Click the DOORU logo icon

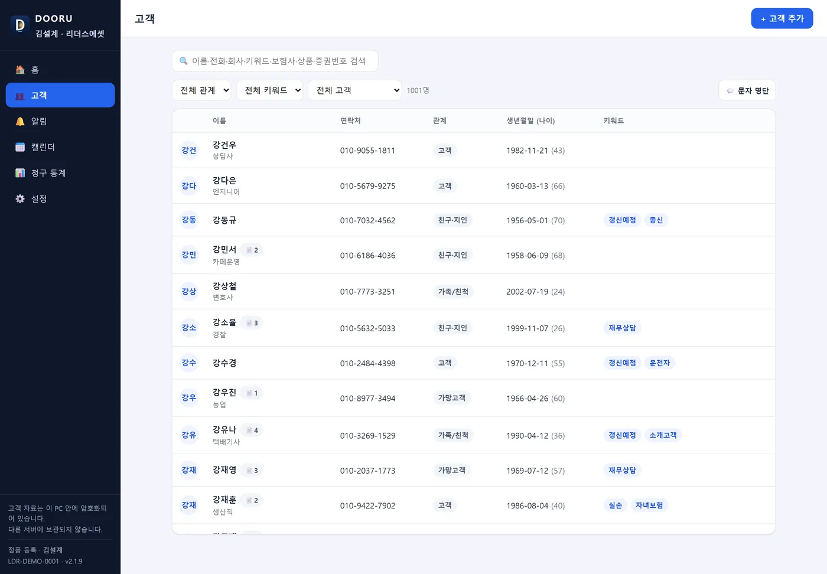point(20,25)
